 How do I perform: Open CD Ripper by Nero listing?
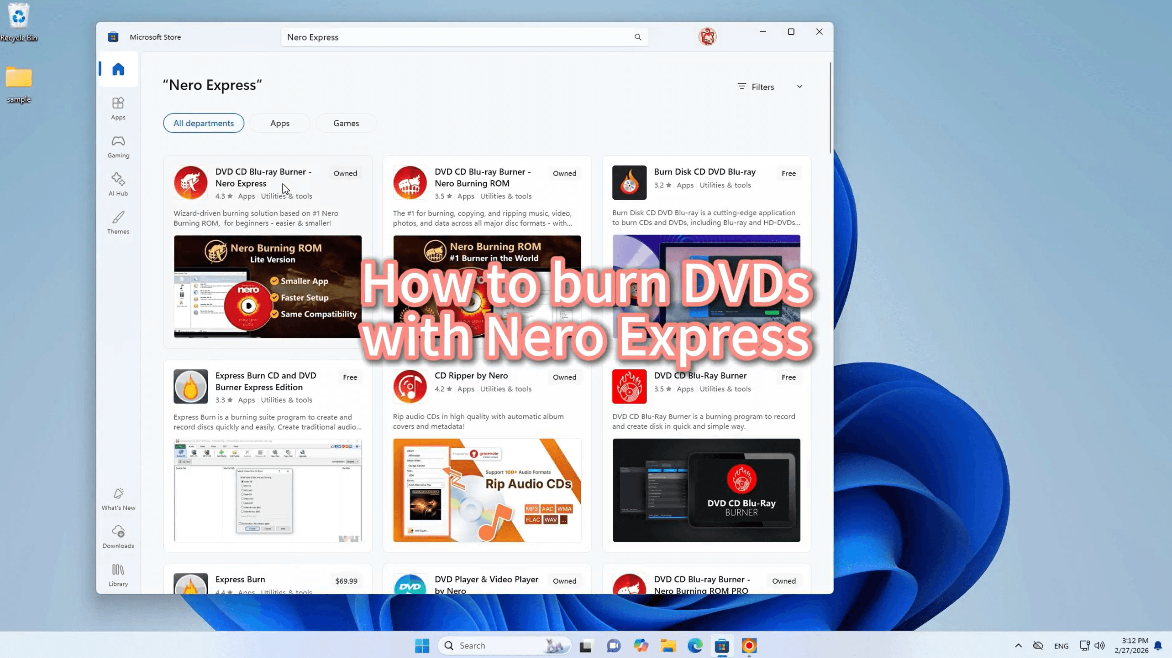(x=471, y=375)
